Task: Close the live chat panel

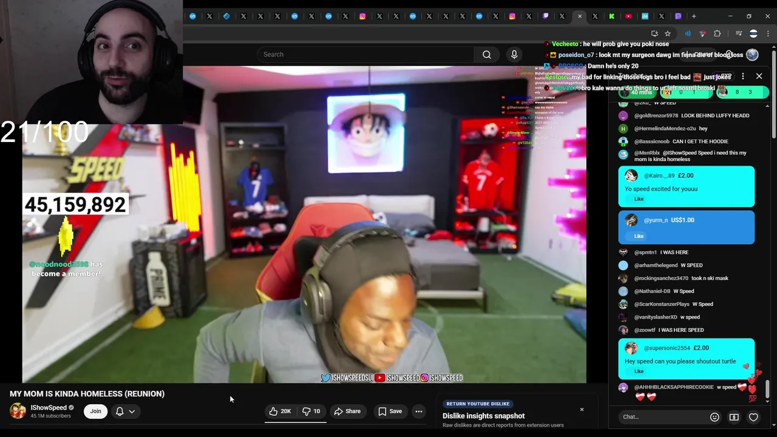Action: point(759,76)
